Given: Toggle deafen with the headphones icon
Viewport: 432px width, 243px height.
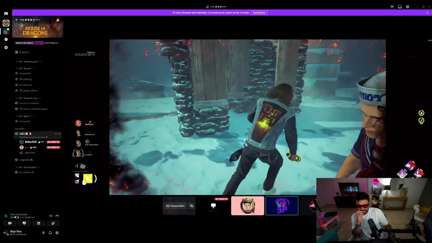Looking at the screenshot, I should (x=50, y=233).
